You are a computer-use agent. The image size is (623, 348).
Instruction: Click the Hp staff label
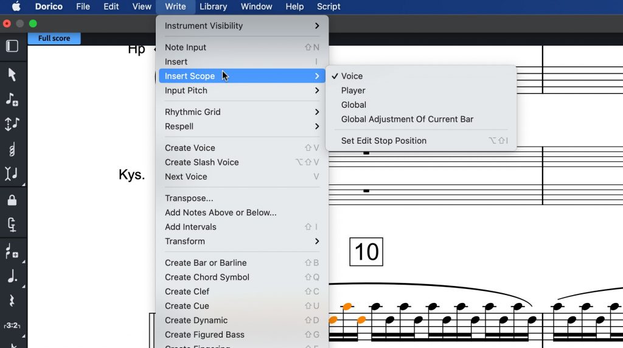136,50
